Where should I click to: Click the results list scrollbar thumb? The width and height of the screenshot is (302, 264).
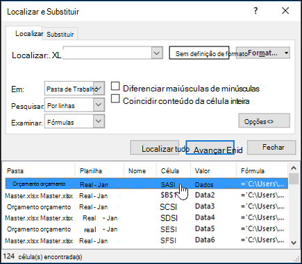click(294, 179)
